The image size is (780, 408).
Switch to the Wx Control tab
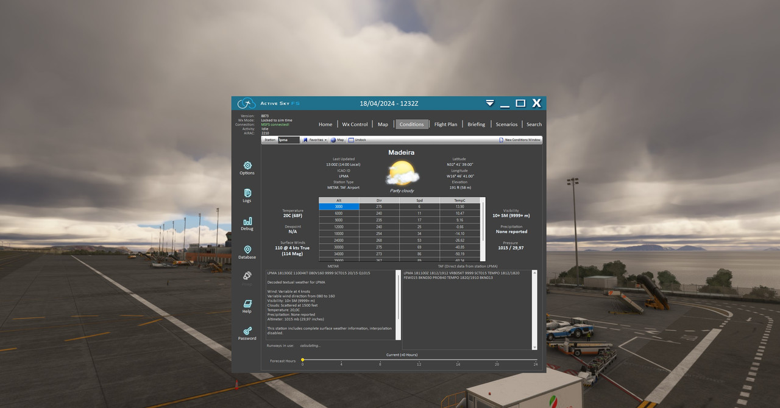[x=355, y=124]
